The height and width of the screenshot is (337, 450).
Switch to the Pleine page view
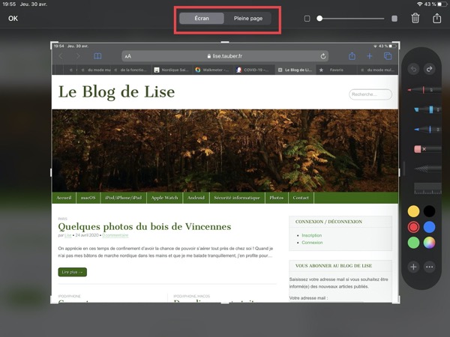[248, 18]
